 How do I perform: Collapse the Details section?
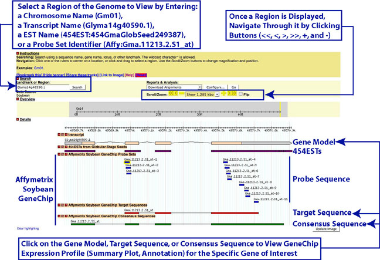tap(18, 120)
